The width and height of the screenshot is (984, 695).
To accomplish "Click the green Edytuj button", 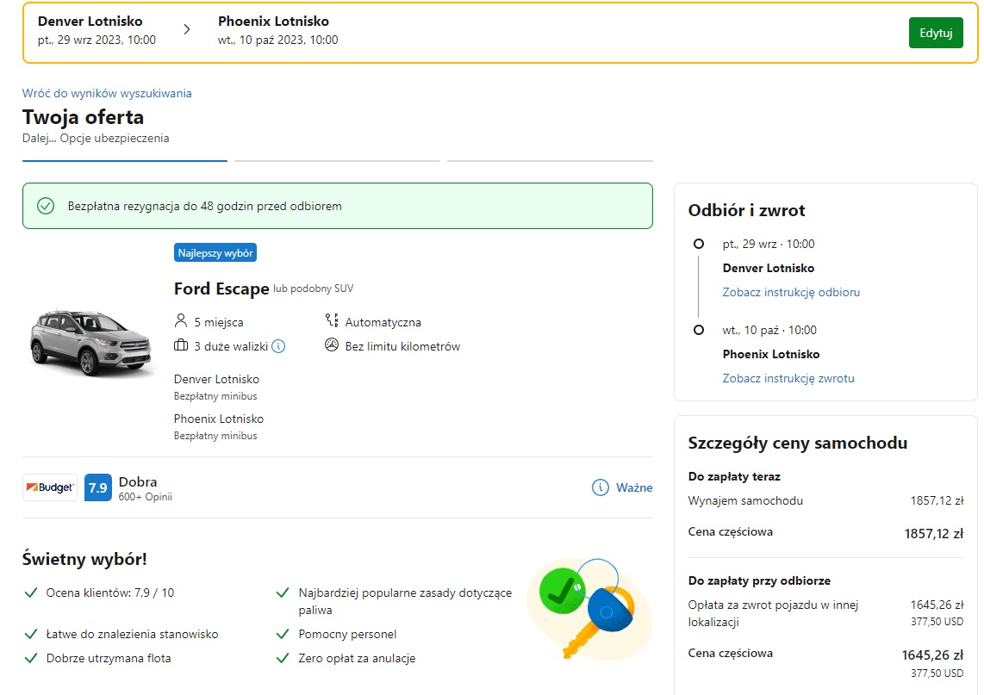I will coord(935,33).
